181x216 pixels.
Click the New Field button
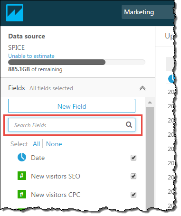pos(72,106)
